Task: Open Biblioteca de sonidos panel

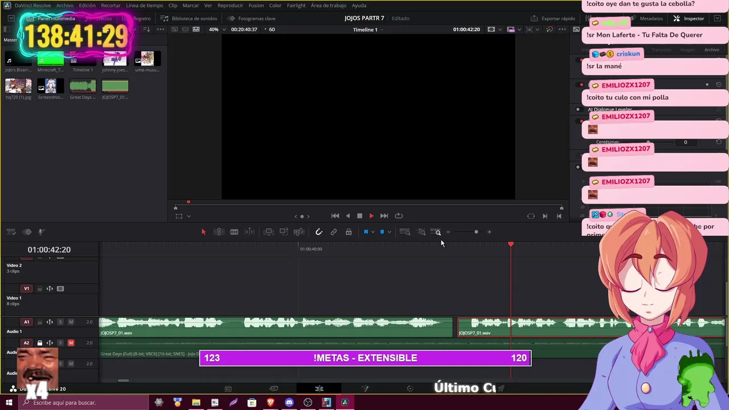Action: 189,18
